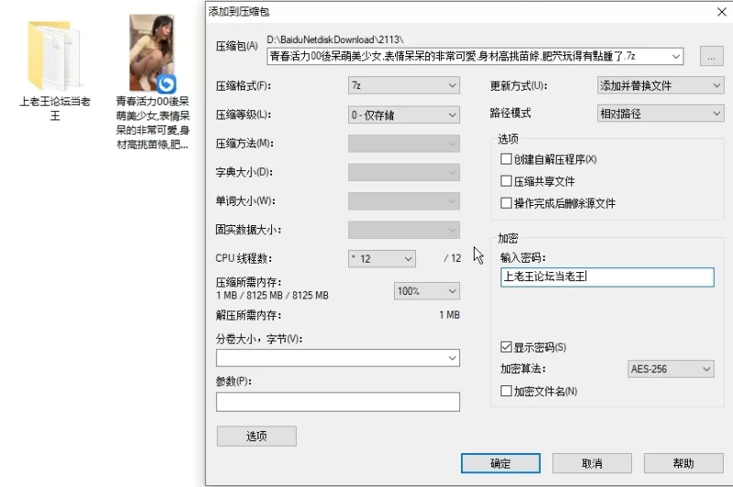733x487 pixels.
Task: Tick the 压缩共享文件 checkbox
Action: click(x=506, y=181)
